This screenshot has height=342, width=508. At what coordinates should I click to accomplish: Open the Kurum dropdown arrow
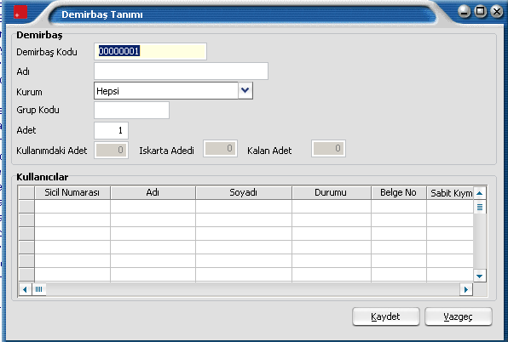[x=245, y=90]
